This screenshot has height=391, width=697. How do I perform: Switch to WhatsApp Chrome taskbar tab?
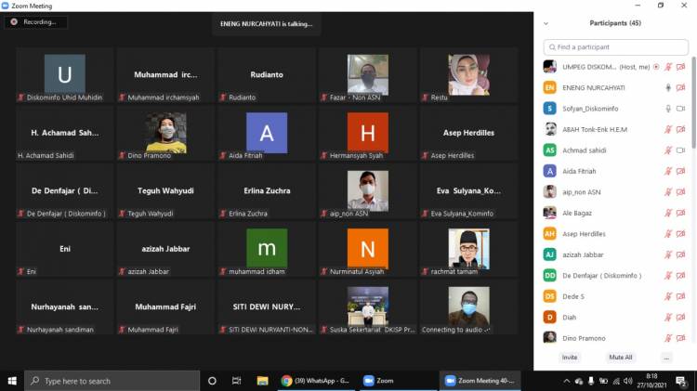pos(316,381)
